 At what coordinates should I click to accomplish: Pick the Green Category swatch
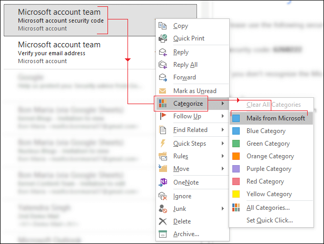[x=236, y=144]
